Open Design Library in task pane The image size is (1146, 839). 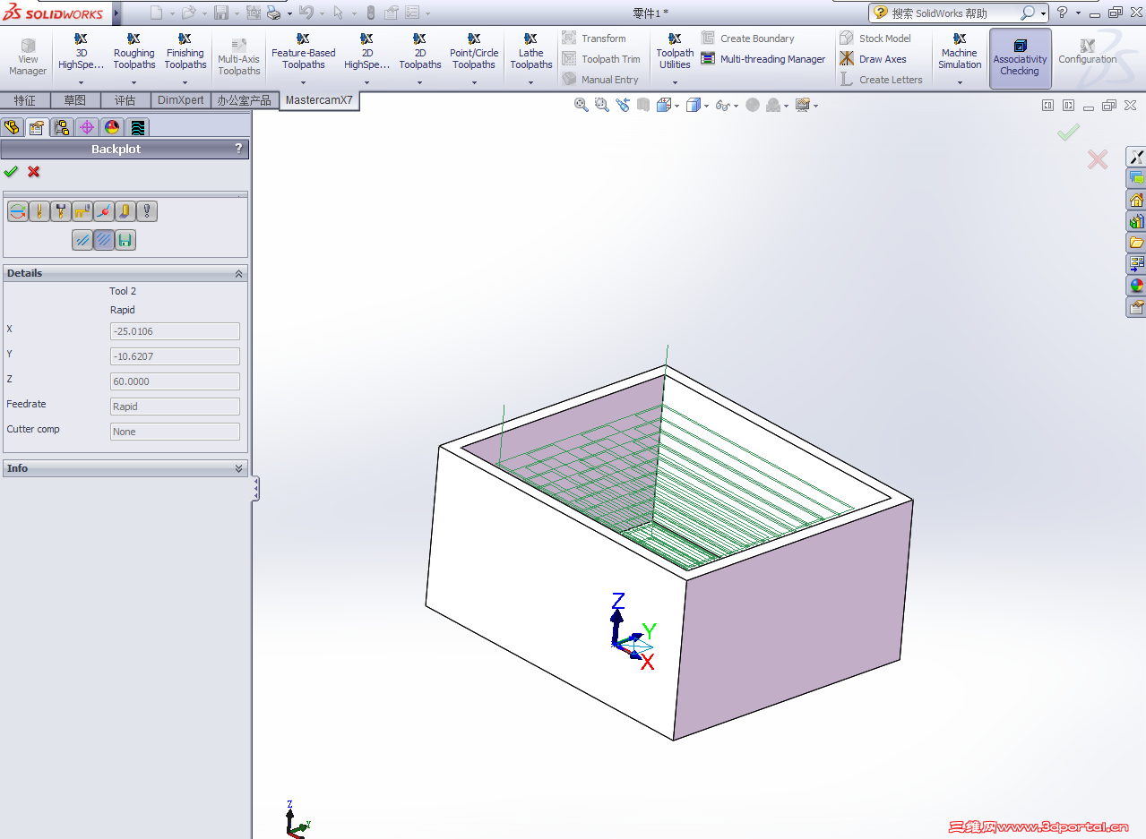(1136, 221)
